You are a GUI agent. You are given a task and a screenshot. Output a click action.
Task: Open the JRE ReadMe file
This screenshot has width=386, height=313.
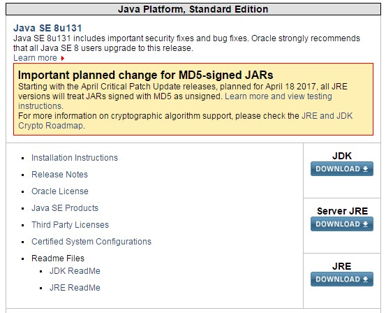coord(75,288)
